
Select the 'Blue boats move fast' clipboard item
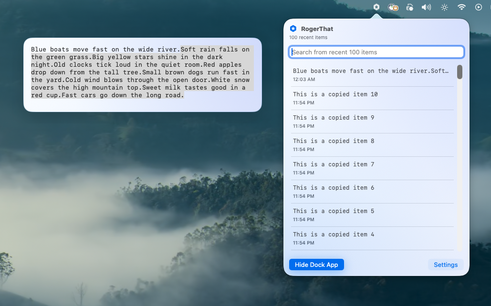click(x=372, y=75)
